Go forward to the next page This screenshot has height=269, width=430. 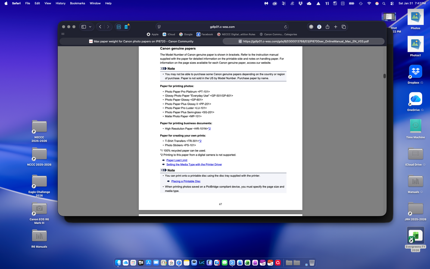(x=108, y=27)
